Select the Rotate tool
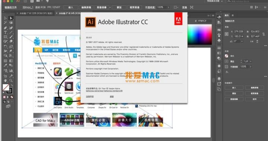Image resolution: width=268 pixels, height=141 pixels. pos(5,46)
